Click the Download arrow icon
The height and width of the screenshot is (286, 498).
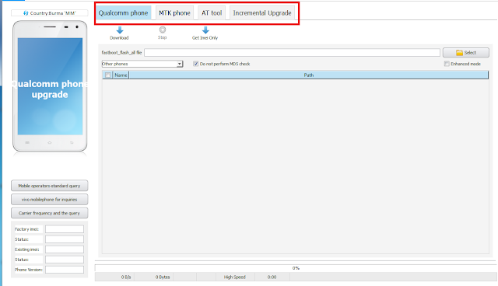(x=120, y=30)
